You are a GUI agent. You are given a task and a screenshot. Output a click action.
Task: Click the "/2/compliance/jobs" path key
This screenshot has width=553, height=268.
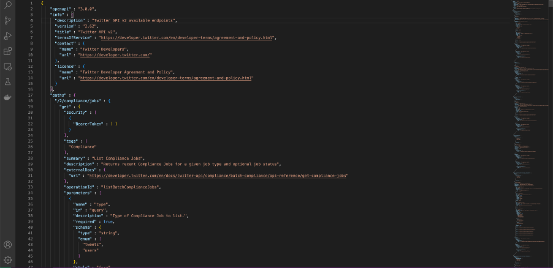(x=78, y=101)
